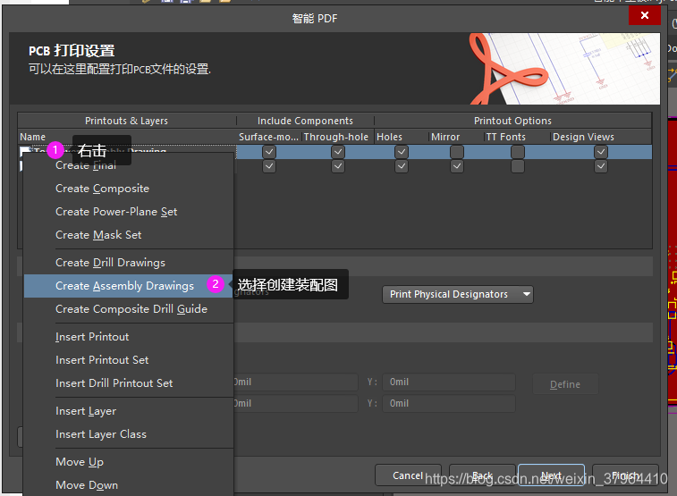Click the Cancel button
Screen dimensions: 677x496
pos(408,475)
